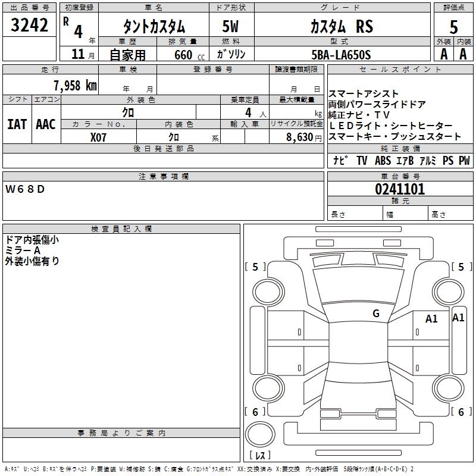Select the ABS equipment label
The image size is (476, 476).
(x=382, y=161)
